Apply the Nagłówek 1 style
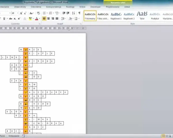Screen dimensions: 173x138 coord(116,16)
